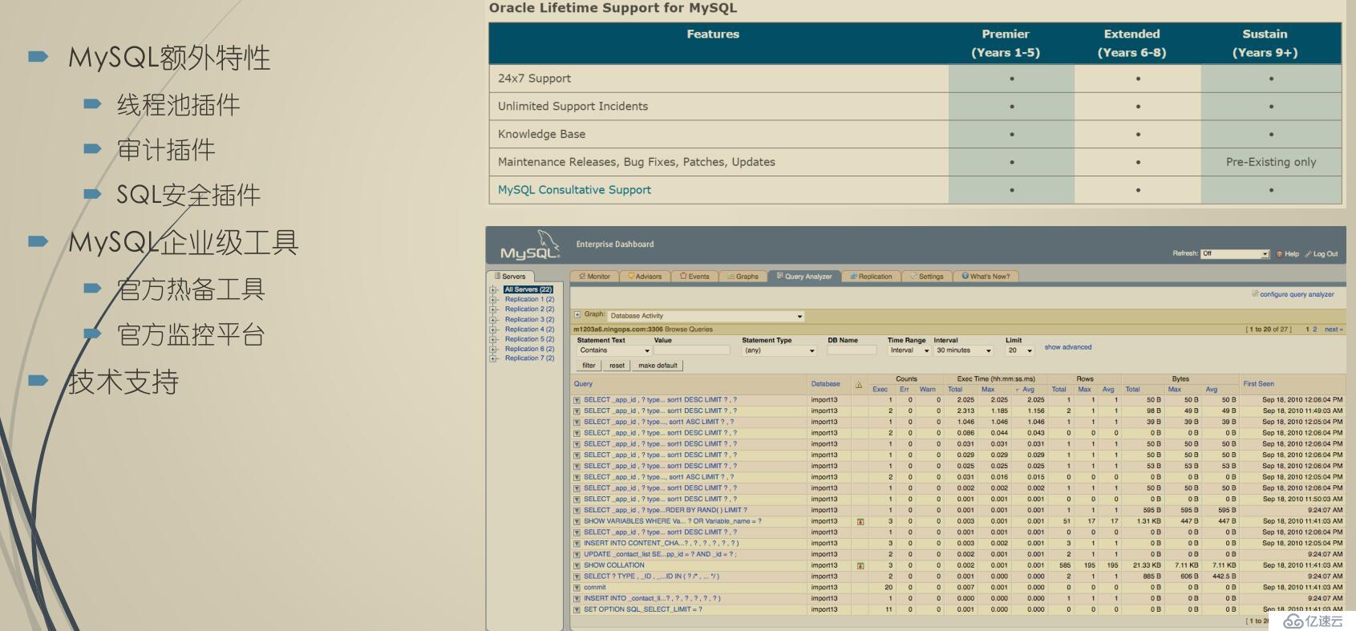Screen dimensions: 1356x631
Task: Sort by First Seen column header
Action: click(1258, 384)
